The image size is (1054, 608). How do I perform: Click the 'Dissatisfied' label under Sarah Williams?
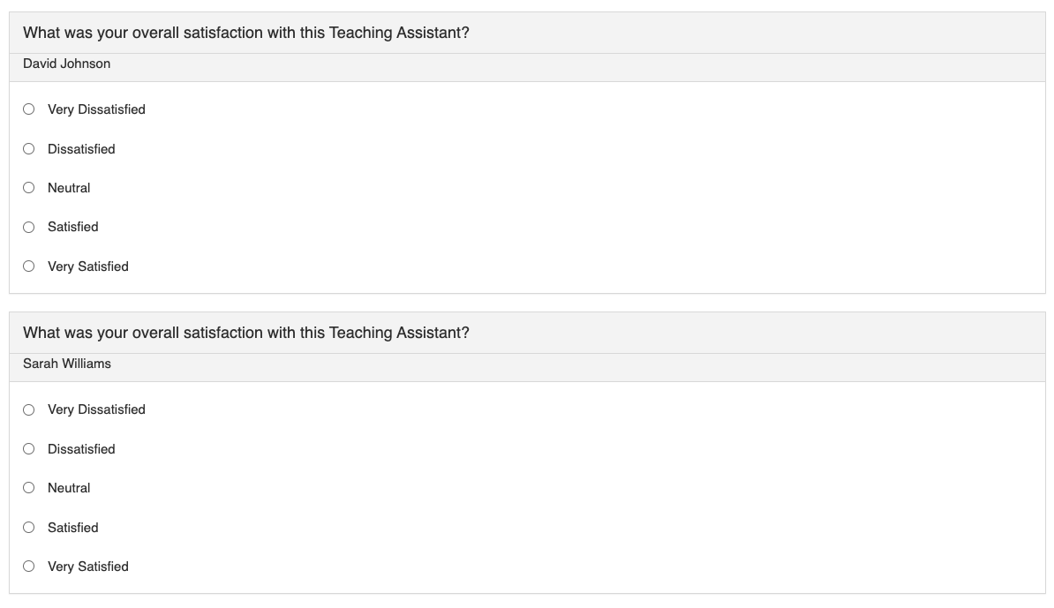pos(81,449)
